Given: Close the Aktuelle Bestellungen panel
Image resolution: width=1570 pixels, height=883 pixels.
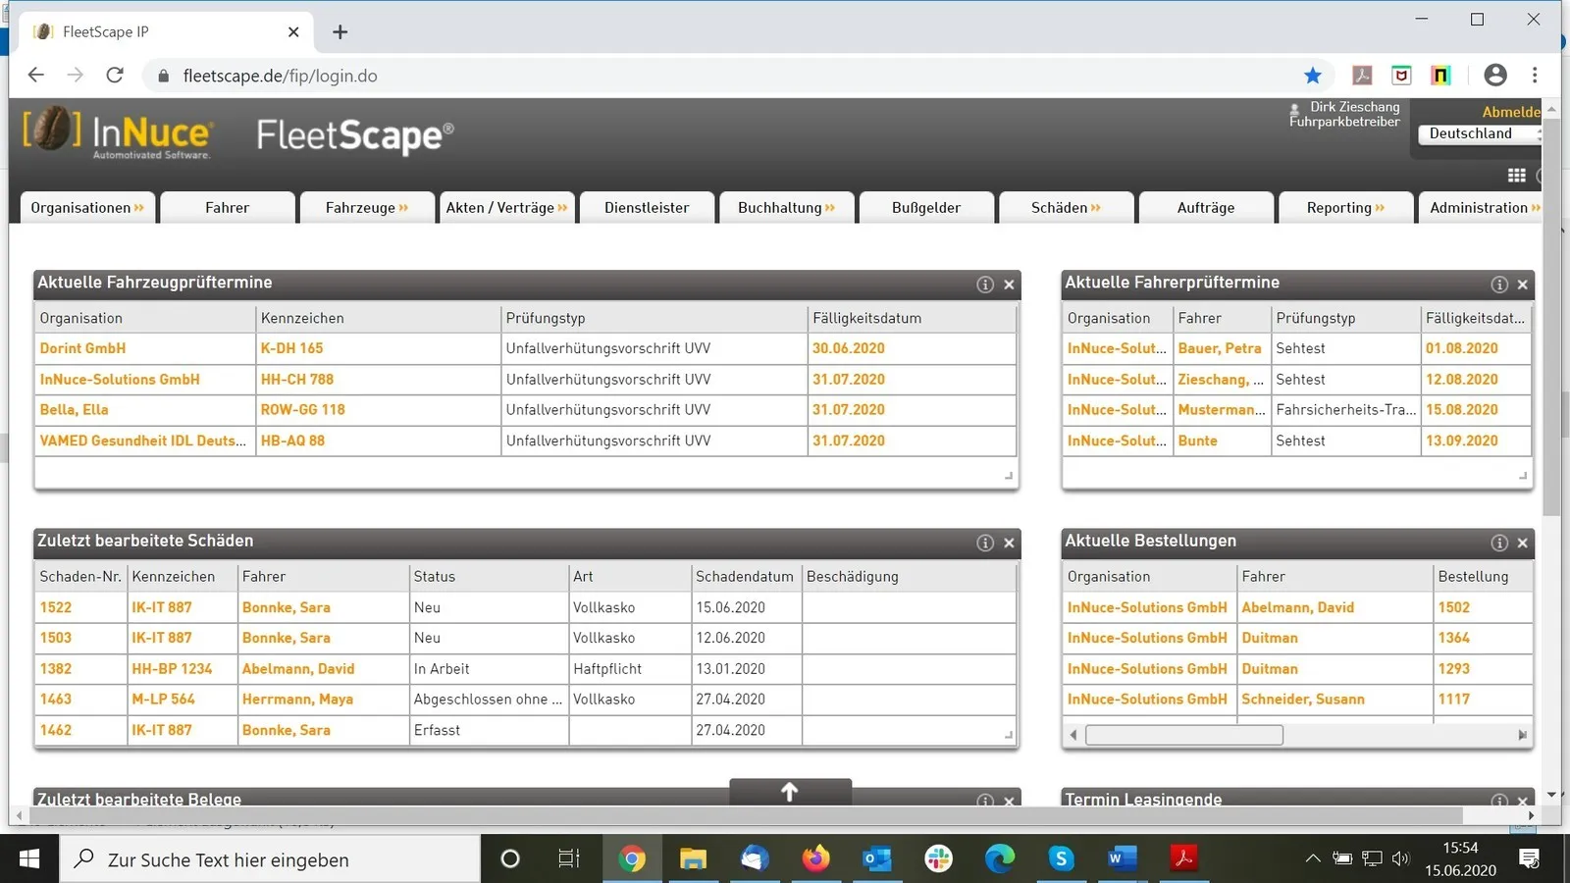Looking at the screenshot, I should (1523, 543).
